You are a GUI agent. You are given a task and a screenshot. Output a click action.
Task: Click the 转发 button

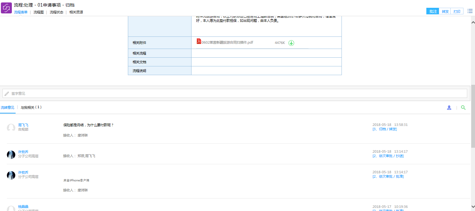445,12
